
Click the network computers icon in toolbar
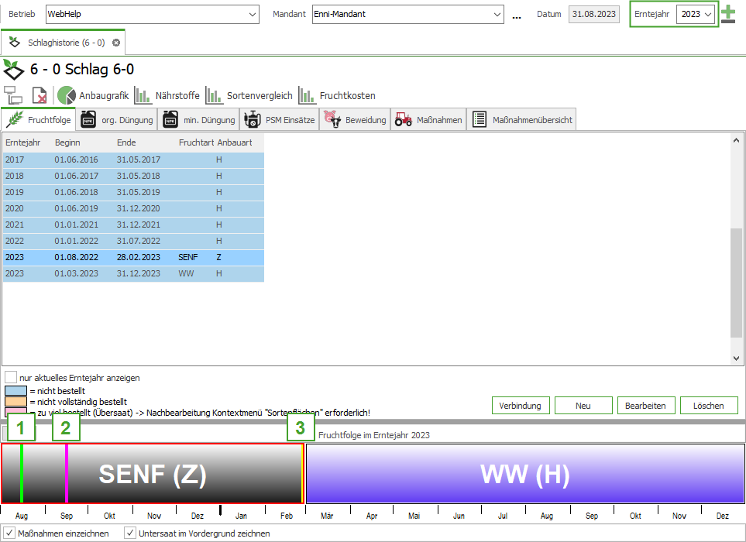[14, 95]
